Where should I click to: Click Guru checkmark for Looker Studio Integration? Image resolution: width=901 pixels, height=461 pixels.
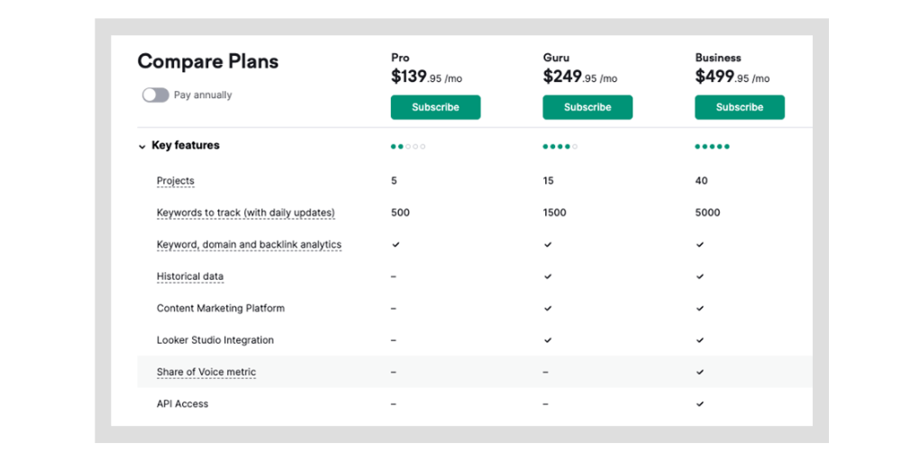coord(548,340)
